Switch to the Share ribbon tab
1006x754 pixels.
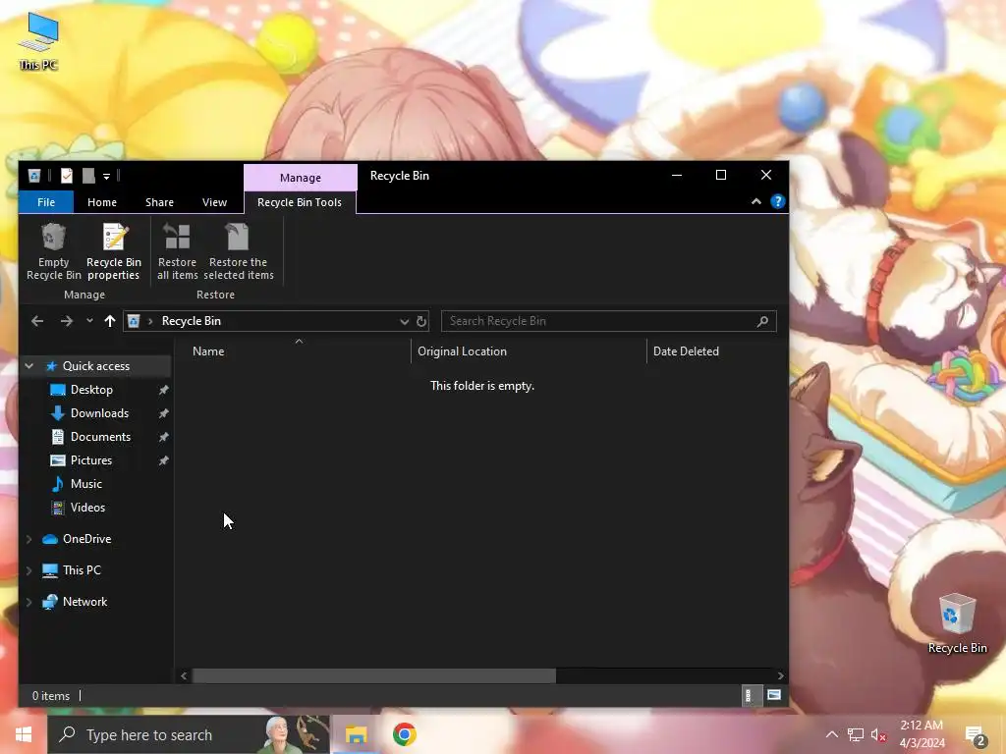pos(159,202)
